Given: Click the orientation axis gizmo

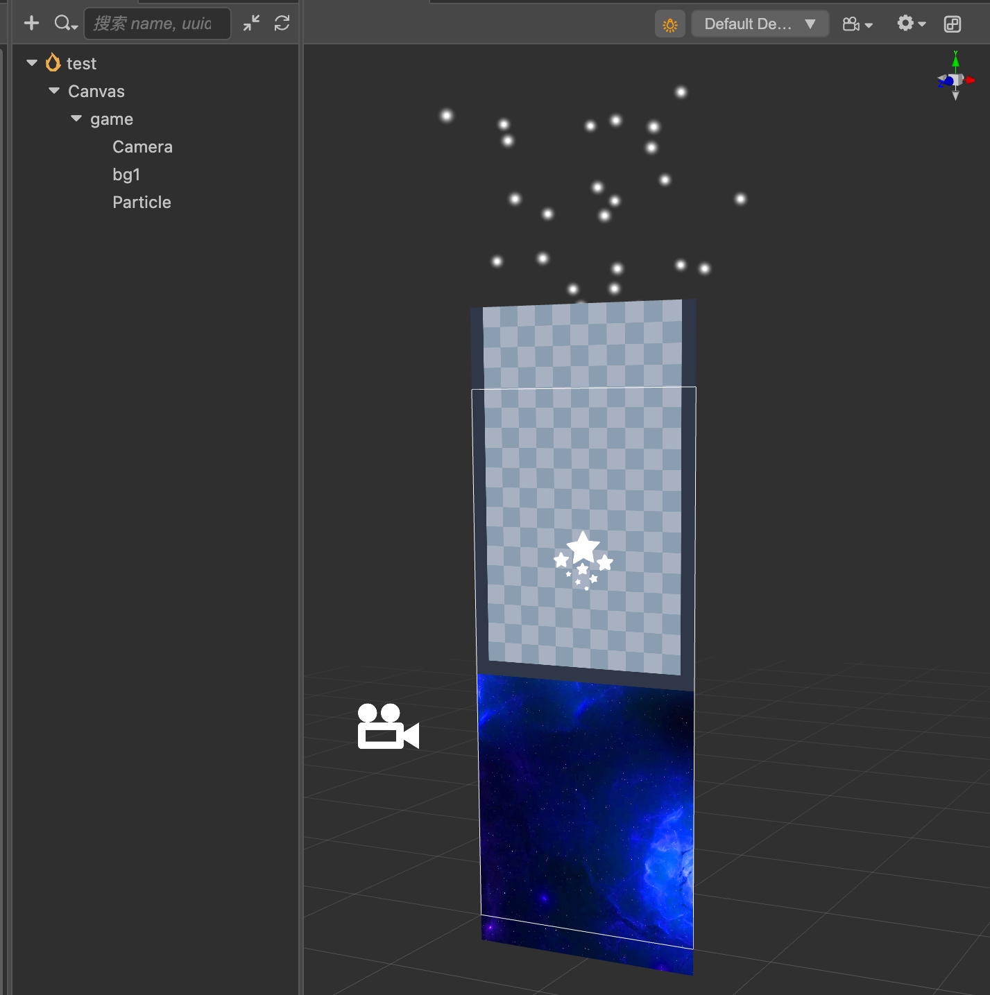Looking at the screenshot, I should (956, 76).
